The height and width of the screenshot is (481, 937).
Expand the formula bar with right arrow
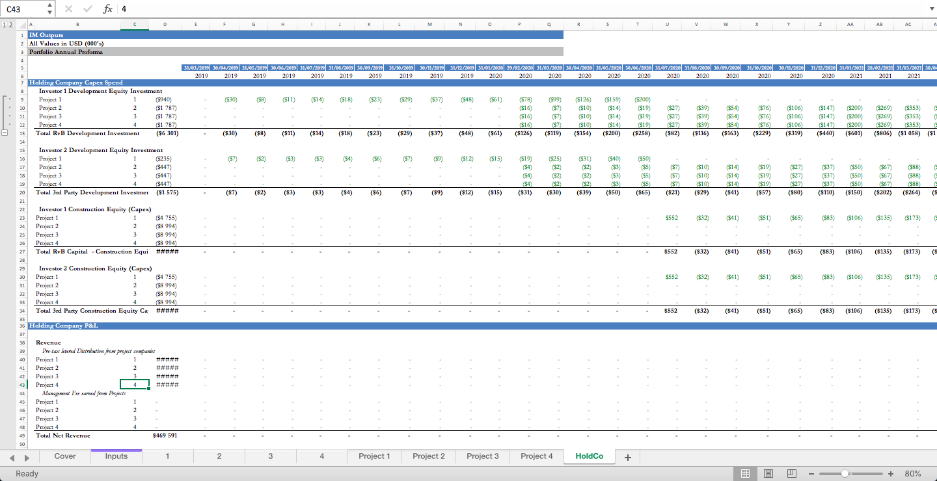(x=930, y=9)
